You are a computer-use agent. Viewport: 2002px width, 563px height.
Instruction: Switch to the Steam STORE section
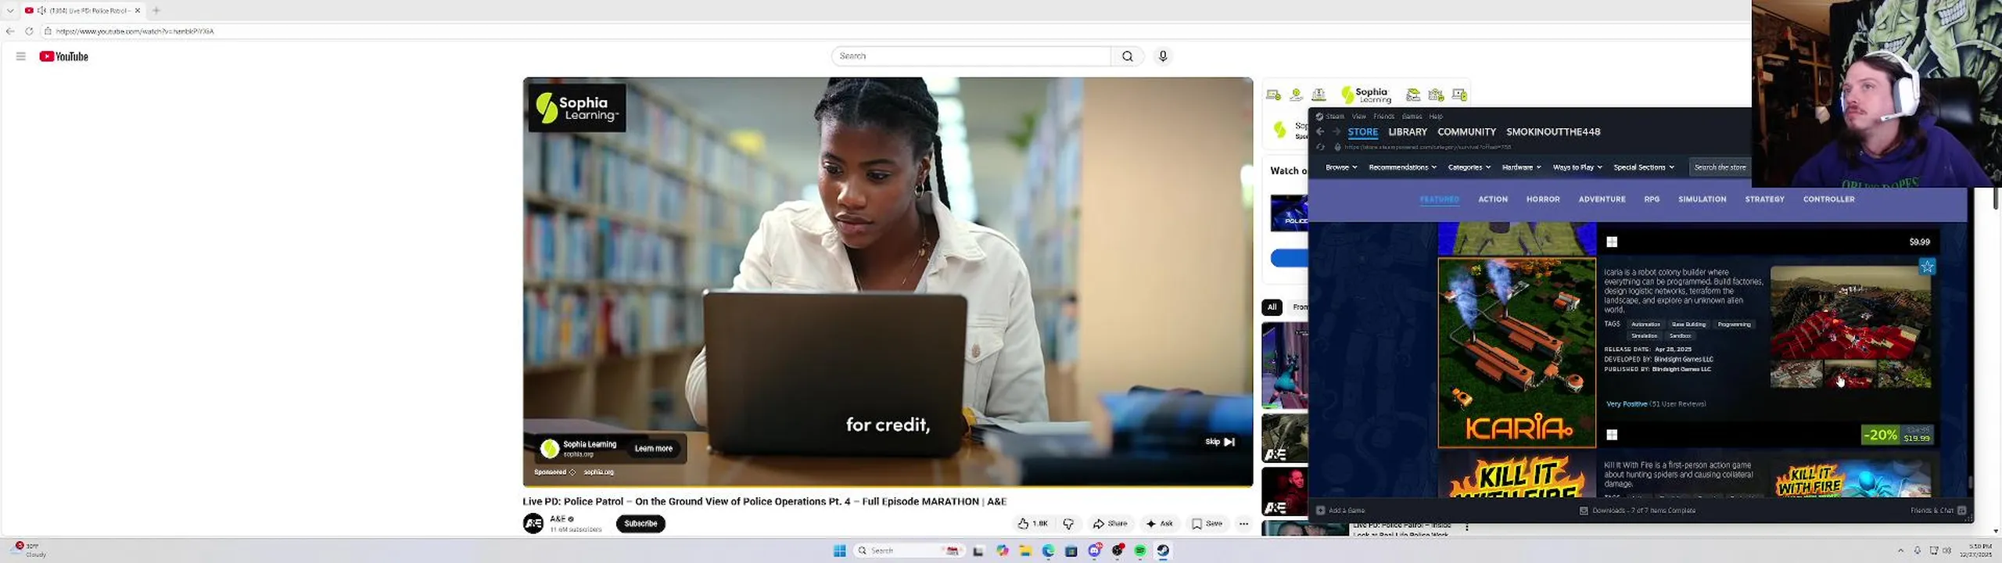(1363, 132)
